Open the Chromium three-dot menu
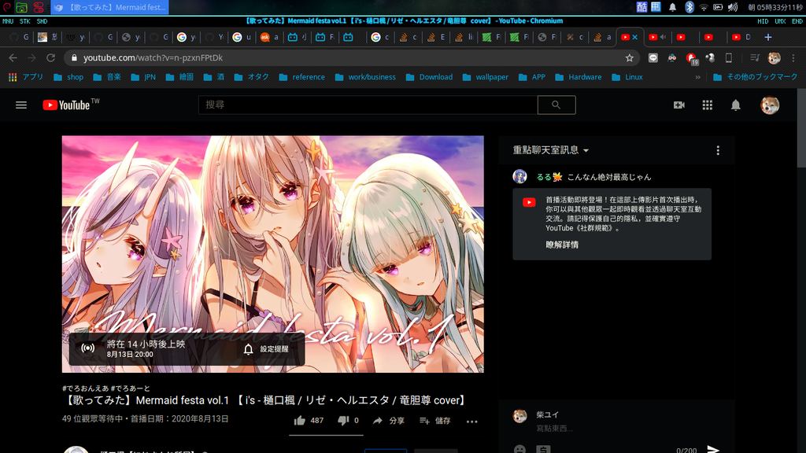 tap(793, 58)
